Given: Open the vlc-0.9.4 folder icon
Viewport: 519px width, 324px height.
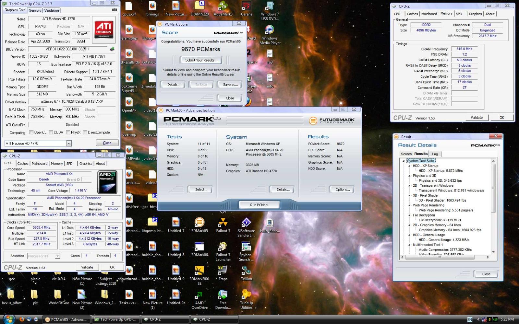Looking at the screenshot, I should [x=58, y=276].
